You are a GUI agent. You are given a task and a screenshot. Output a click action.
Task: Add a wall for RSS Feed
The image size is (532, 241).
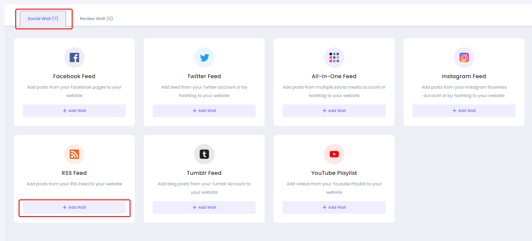pyautogui.click(x=74, y=207)
